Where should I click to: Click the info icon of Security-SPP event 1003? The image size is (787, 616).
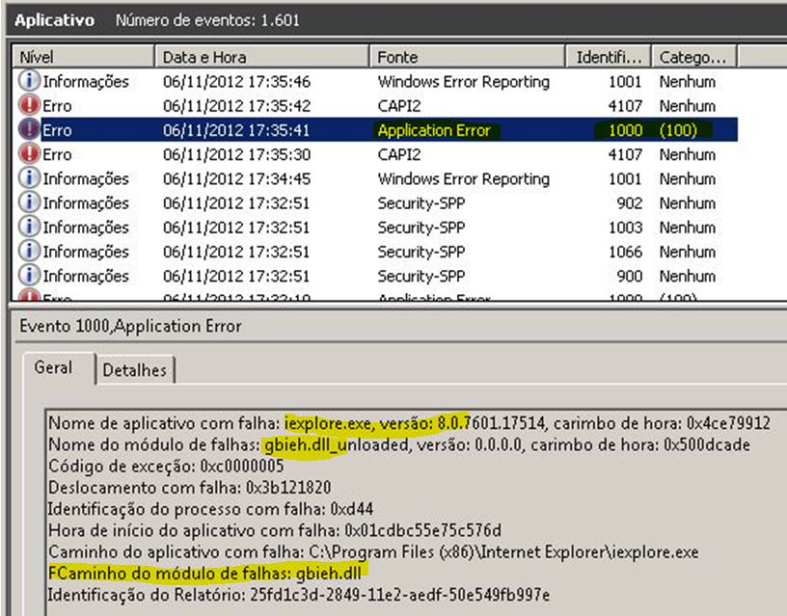coord(29,228)
